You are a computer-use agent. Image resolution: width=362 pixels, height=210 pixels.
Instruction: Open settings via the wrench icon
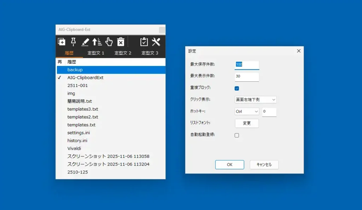(x=156, y=42)
